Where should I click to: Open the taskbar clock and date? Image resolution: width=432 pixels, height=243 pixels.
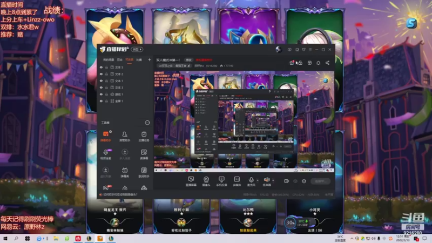pos(402,239)
